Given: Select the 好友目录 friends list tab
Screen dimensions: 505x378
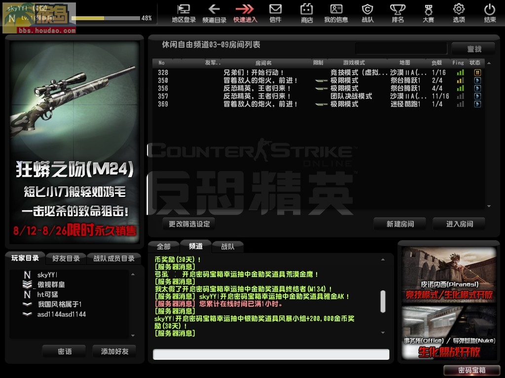Looking at the screenshot, I should tap(66, 258).
